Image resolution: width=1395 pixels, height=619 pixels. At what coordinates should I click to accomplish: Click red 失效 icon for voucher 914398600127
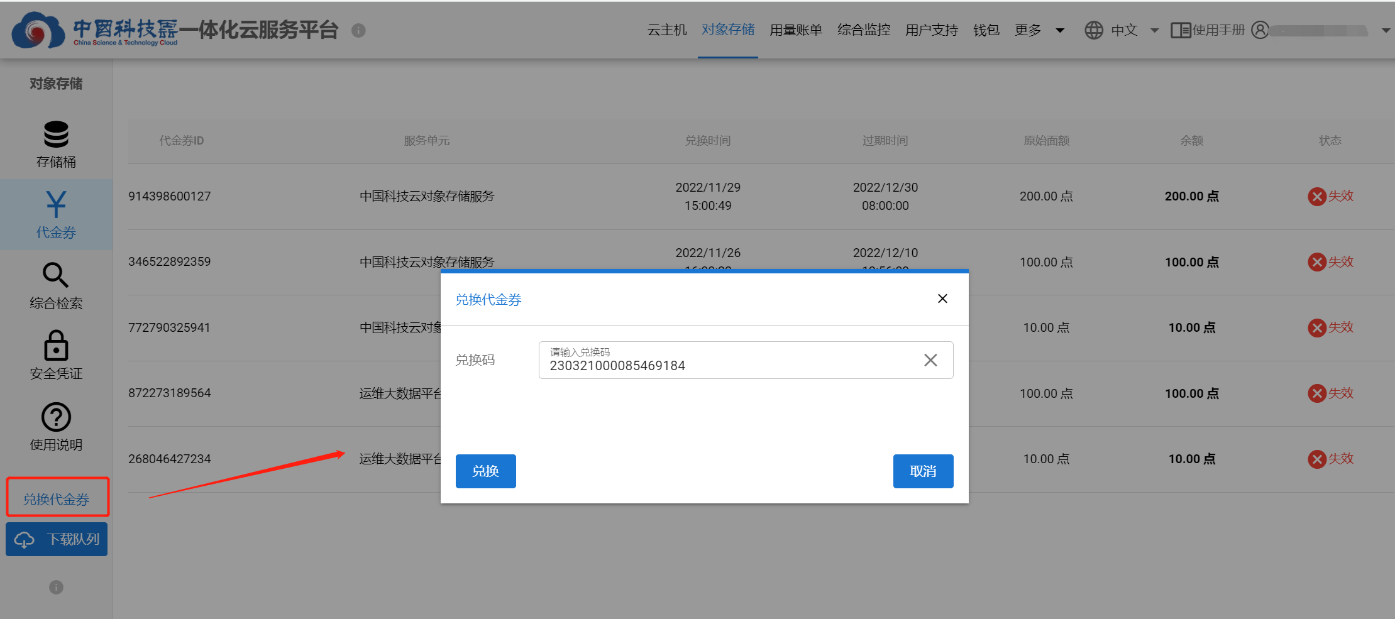click(1317, 196)
